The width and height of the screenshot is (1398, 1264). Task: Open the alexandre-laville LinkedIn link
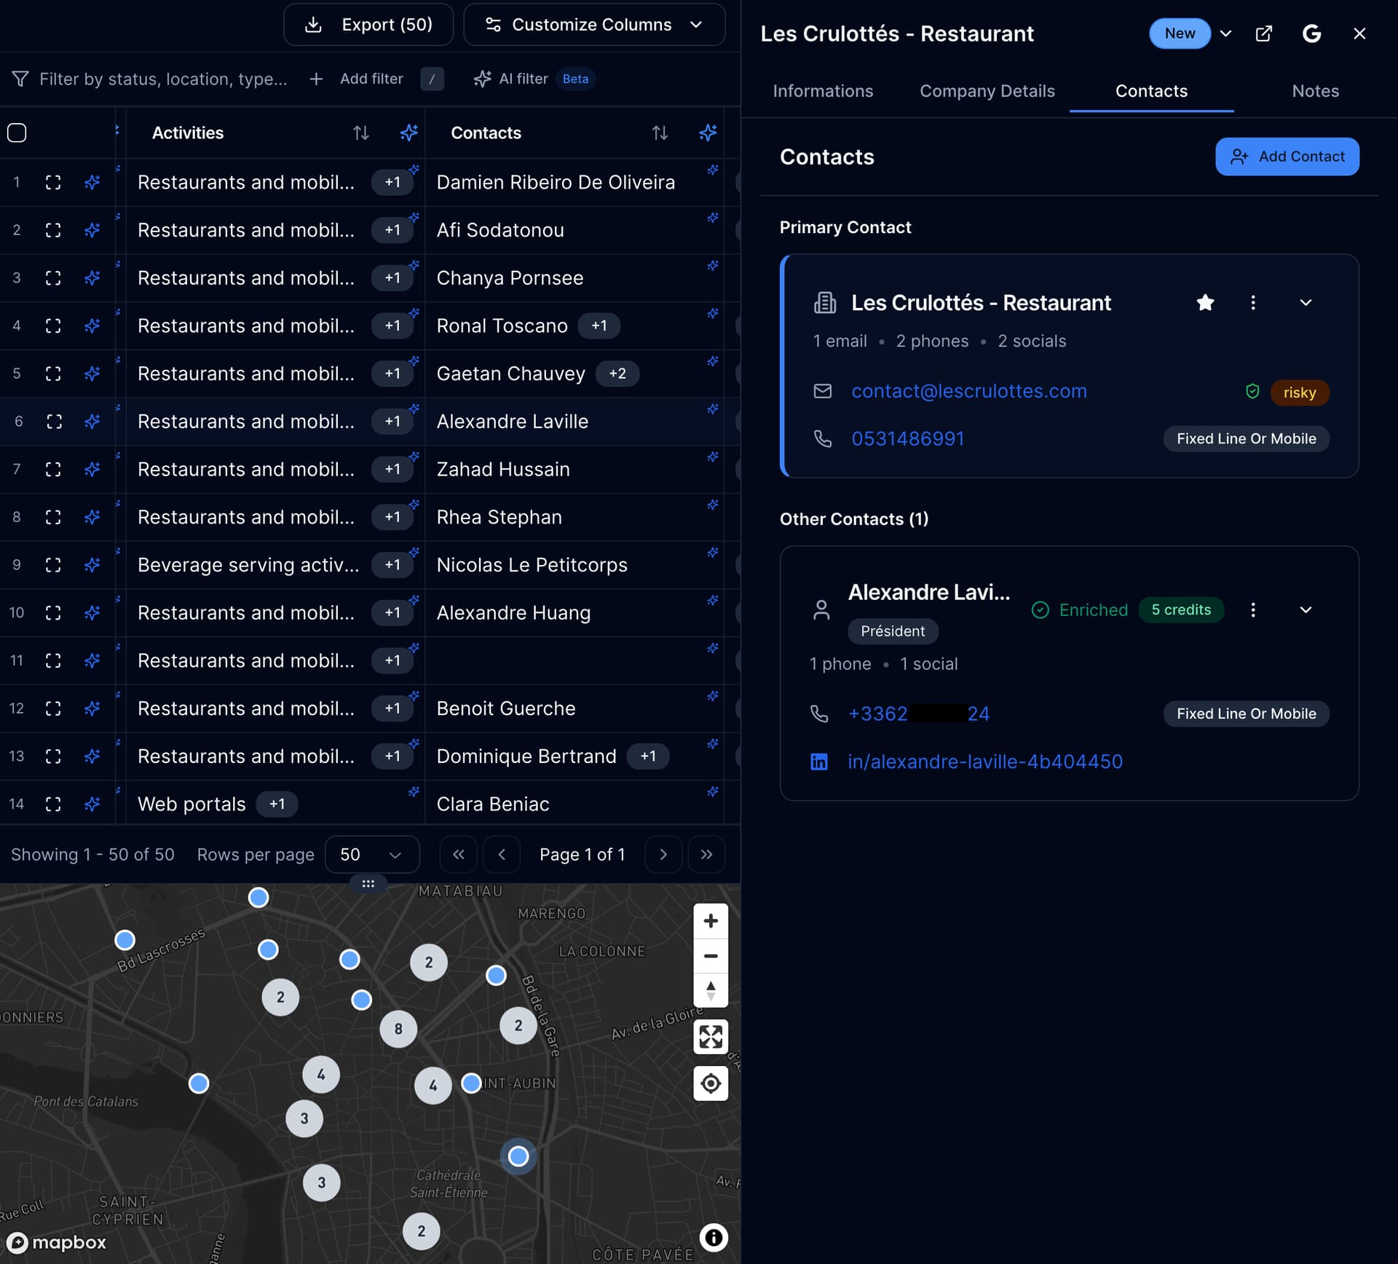[984, 762]
